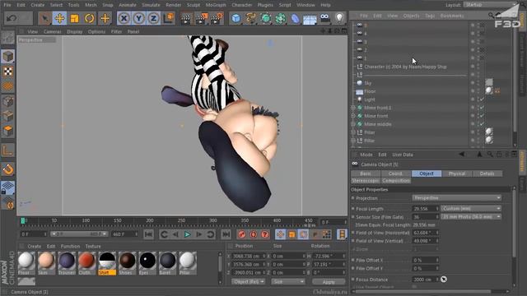Click the Render View clapperboard icon

coord(185,18)
